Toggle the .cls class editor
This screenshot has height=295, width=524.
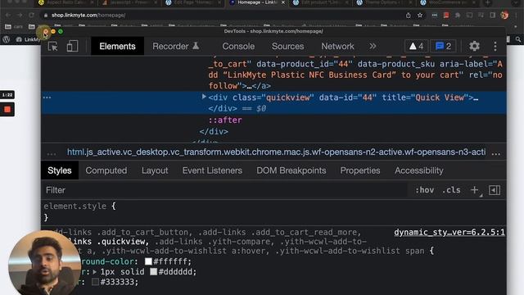pyautogui.click(x=451, y=190)
